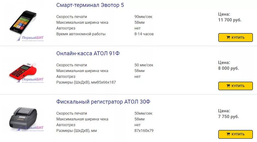
Task: Click the 8-14 часов battery life value
Action: point(144,34)
